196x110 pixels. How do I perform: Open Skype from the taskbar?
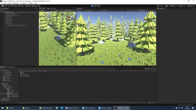[x=62, y=108]
